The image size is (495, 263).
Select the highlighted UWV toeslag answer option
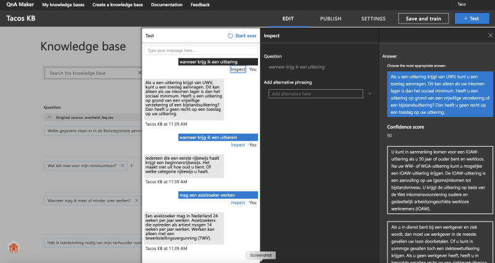click(440, 94)
